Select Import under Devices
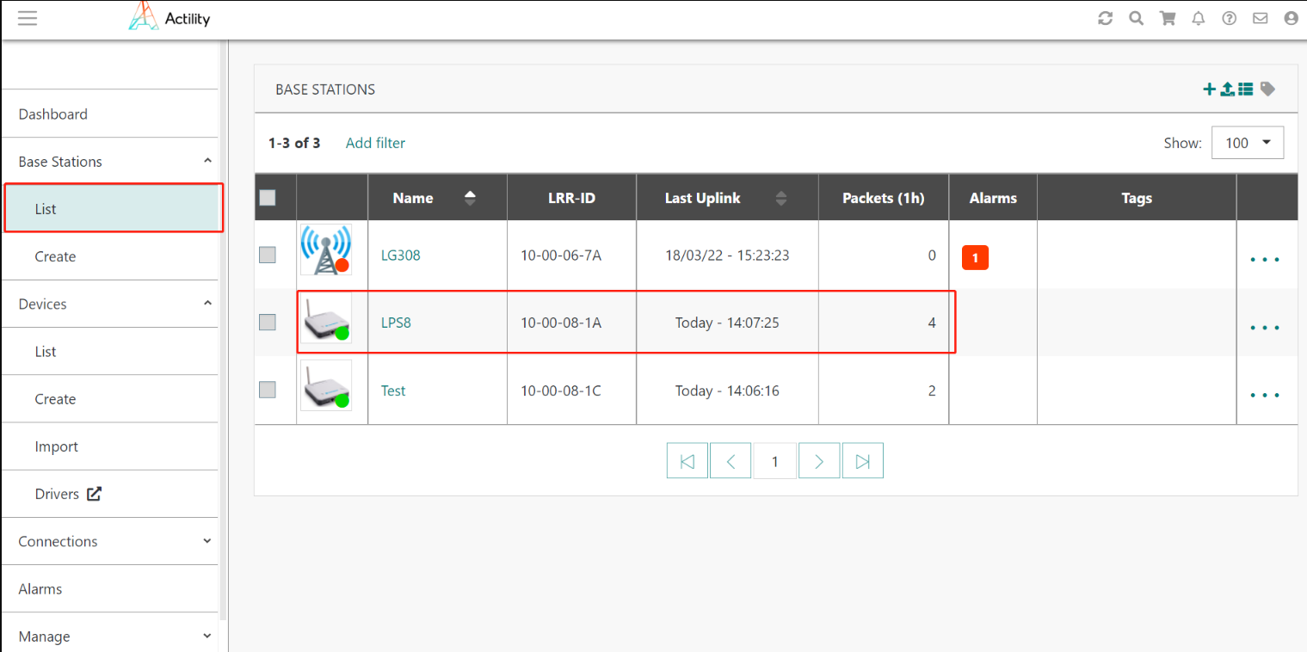 109,446
